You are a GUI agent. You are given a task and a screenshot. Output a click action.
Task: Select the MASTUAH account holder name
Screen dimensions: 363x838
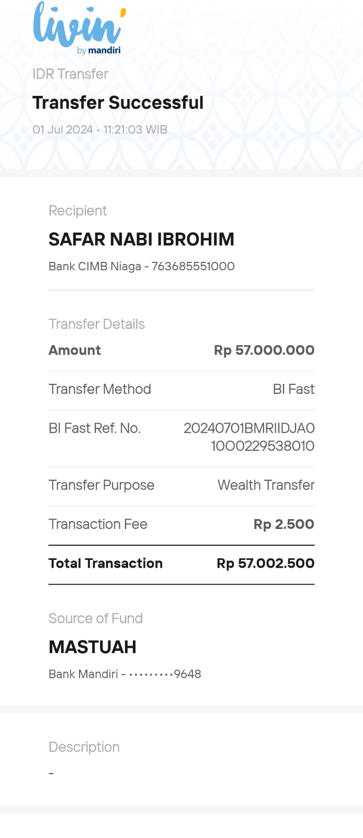coord(93,647)
